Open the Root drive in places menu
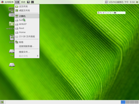 pyautogui.click(x=27, y=28)
